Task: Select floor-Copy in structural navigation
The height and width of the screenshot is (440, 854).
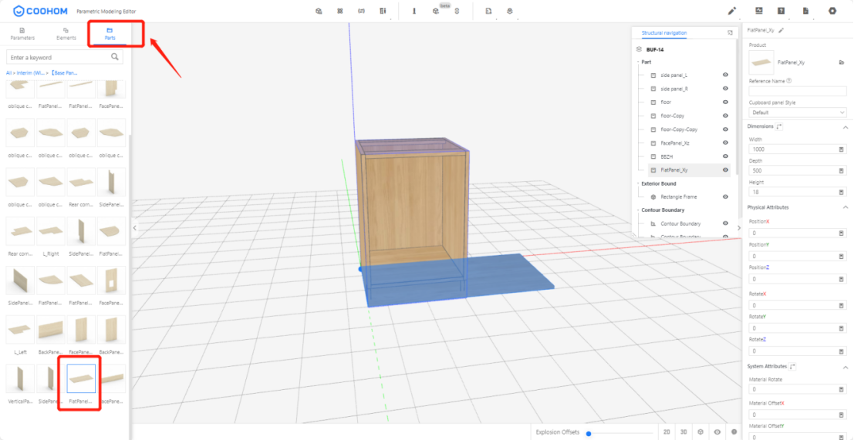Action: click(673, 116)
